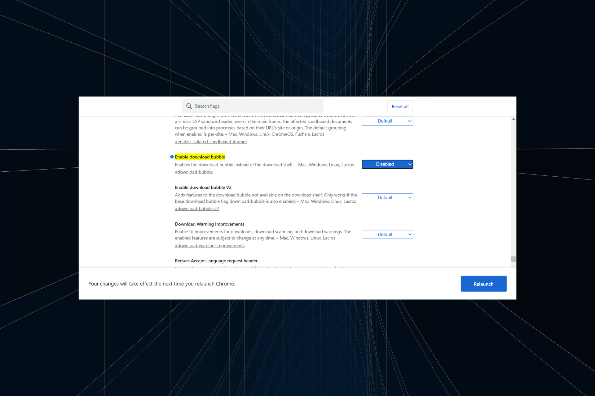Open the Default dropdown for Download Warning Improvements
Viewport: 595px width, 396px height.
click(387, 235)
